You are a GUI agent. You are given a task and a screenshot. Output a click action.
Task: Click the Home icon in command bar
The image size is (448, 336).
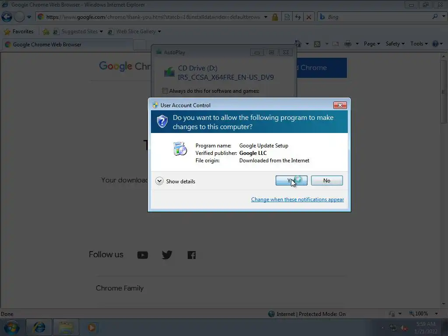pos(298,44)
